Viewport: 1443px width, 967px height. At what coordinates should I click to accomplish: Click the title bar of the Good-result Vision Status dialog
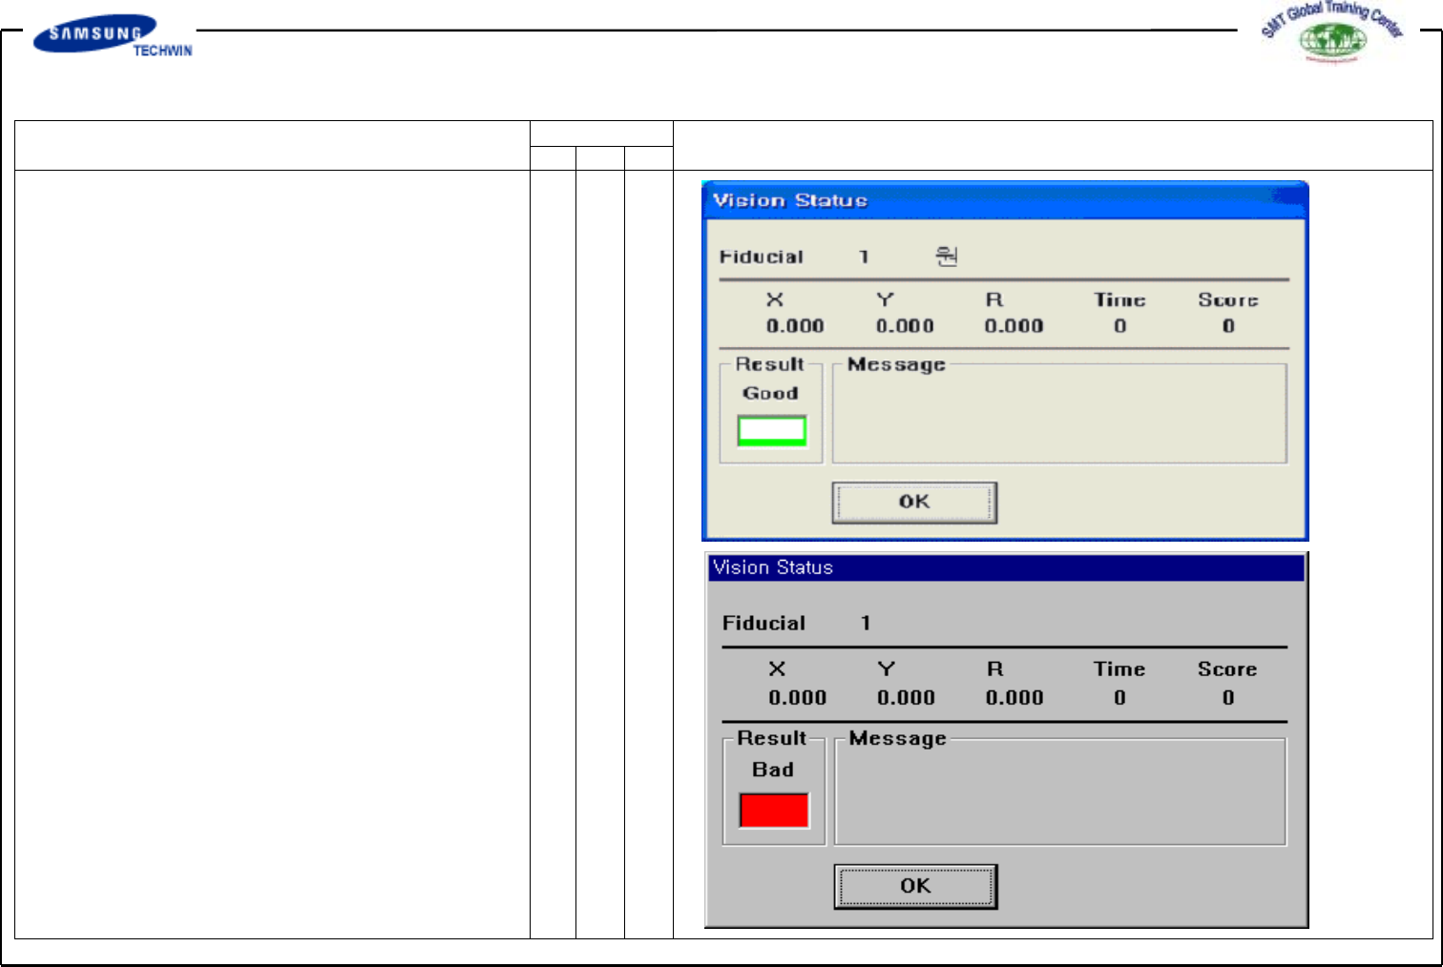(x=1005, y=200)
